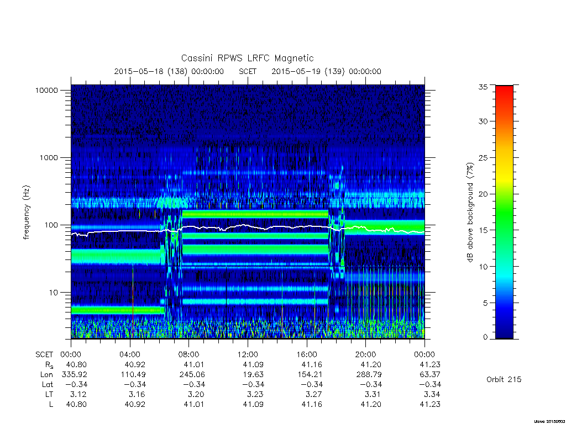Click the SCET label in the header
This screenshot has height=424, width=566.
[x=248, y=71]
